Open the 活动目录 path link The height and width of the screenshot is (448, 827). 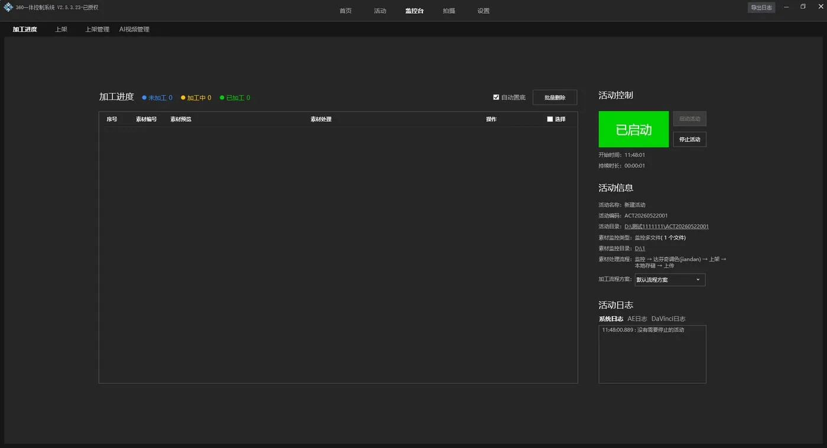pyautogui.click(x=666, y=226)
